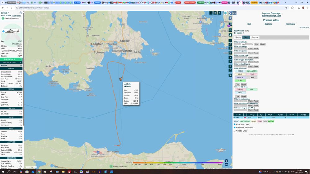Screen dimensions: 310x174
Task: Collapse the ALTITUDE section header
Action: click(11, 142)
